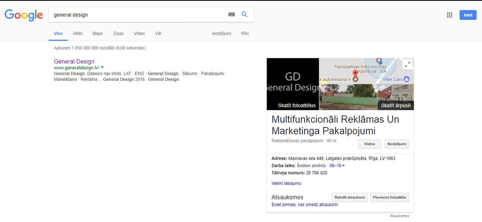
Task: Click 'Esiet pirmais, kas sniedz atsauksmi' link
Action: coord(305,205)
